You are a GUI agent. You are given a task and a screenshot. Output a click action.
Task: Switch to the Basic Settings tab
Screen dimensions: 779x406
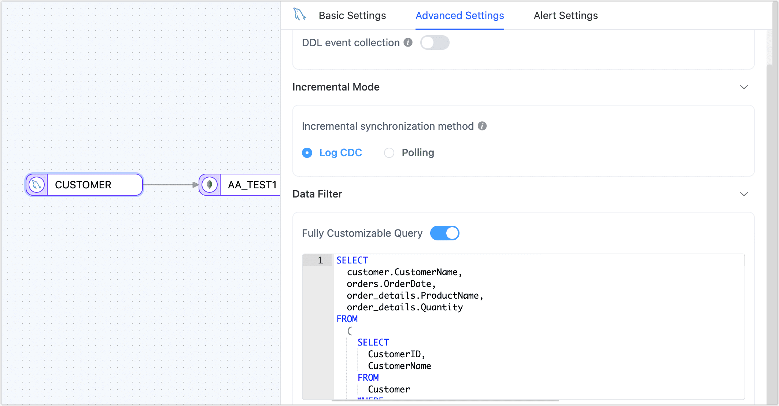[352, 15]
